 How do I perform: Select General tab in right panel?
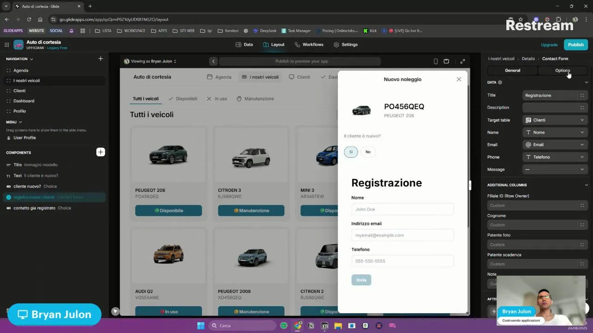[512, 70]
